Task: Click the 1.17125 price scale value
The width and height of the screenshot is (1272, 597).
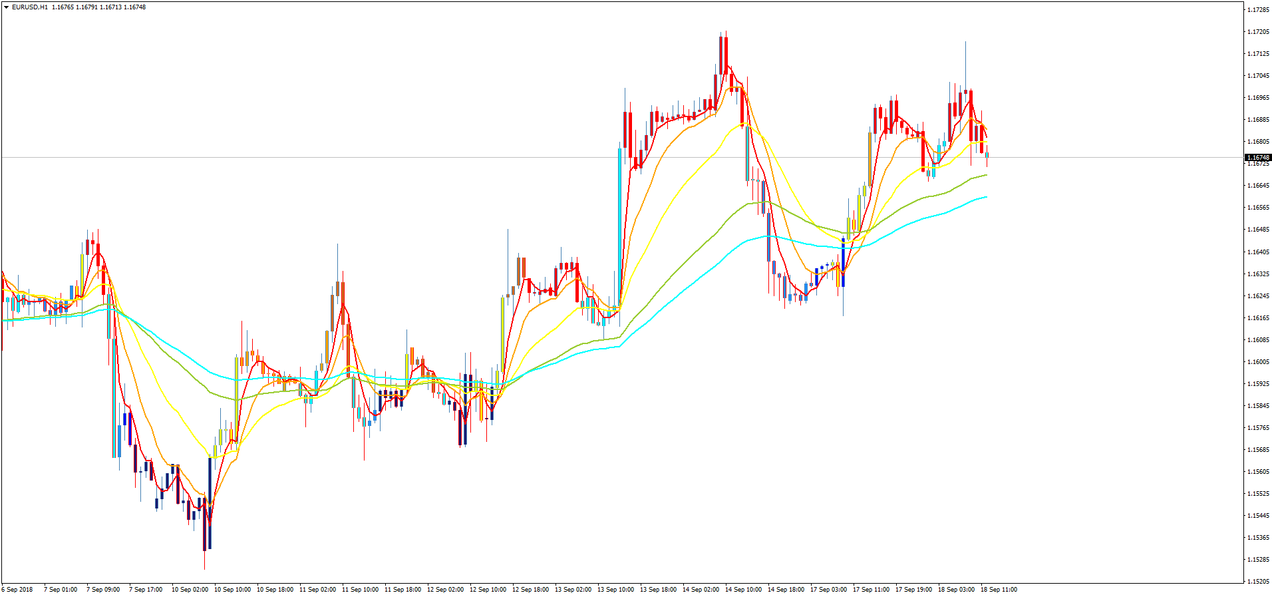Action: 1258,54
